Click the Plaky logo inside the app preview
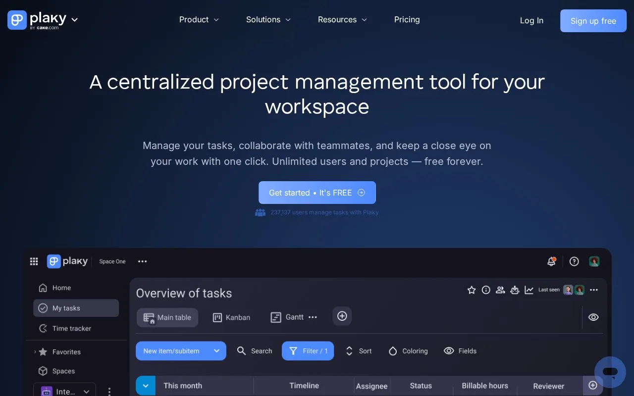The height and width of the screenshot is (396, 634). click(67, 261)
